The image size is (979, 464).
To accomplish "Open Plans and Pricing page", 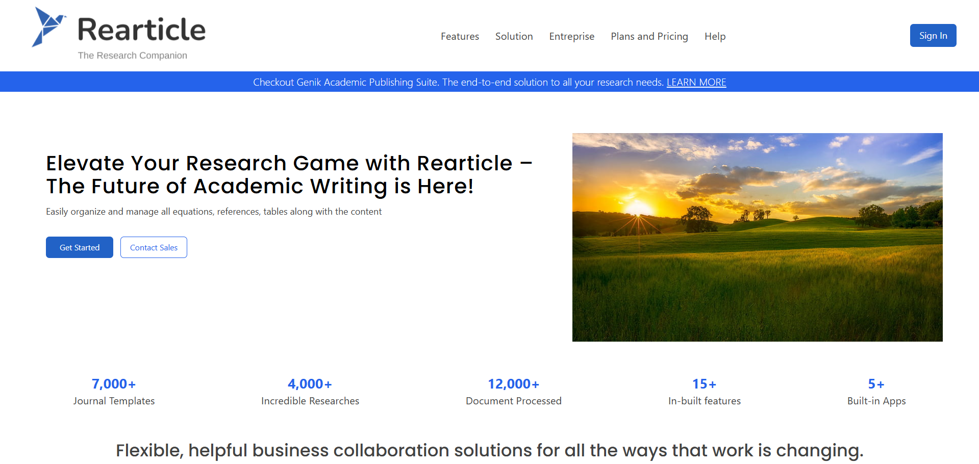I will [649, 36].
